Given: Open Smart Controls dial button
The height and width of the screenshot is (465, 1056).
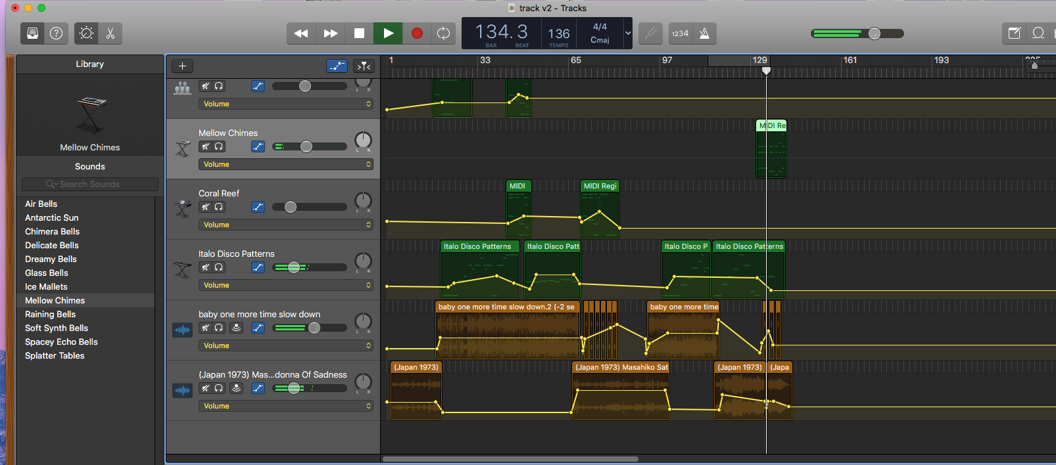Looking at the screenshot, I should coord(86,33).
